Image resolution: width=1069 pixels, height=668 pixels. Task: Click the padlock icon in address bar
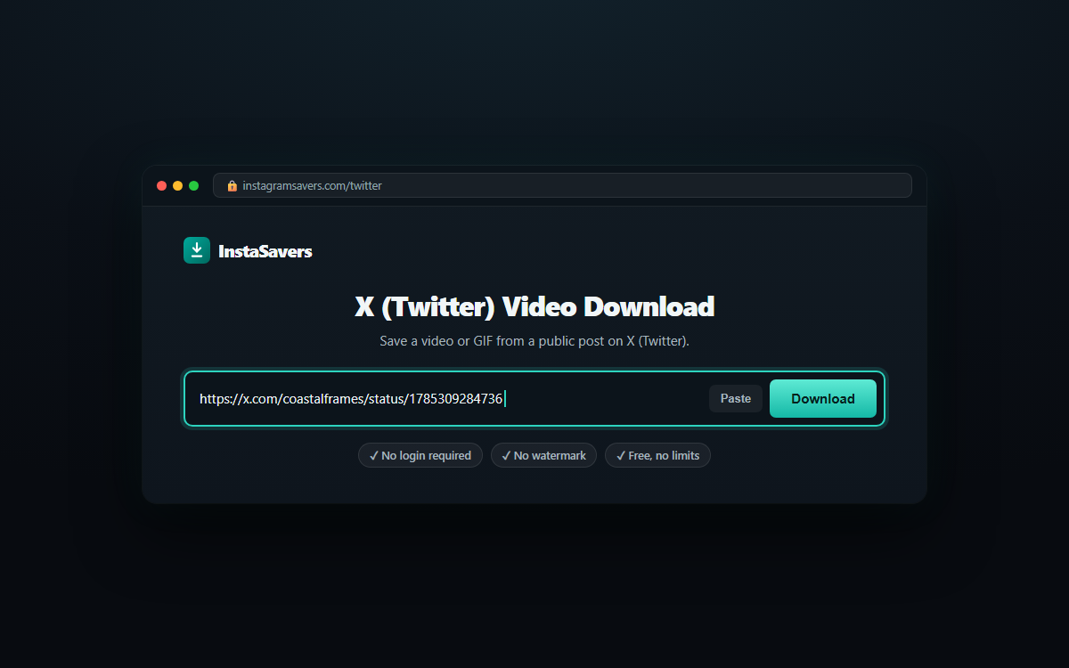[x=233, y=185]
